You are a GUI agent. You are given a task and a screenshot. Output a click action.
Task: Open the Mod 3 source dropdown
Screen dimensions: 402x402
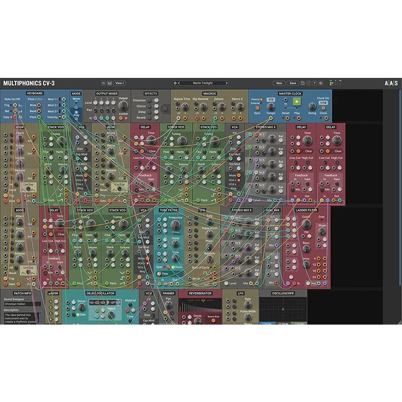(53, 111)
